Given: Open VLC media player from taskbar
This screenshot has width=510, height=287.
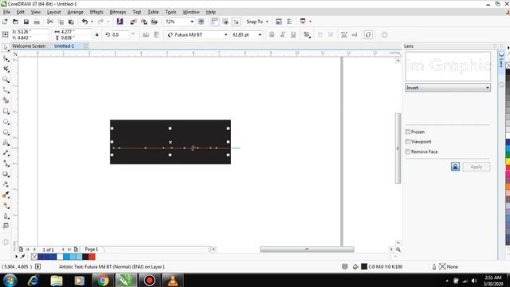Looking at the screenshot, I should (173, 280).
